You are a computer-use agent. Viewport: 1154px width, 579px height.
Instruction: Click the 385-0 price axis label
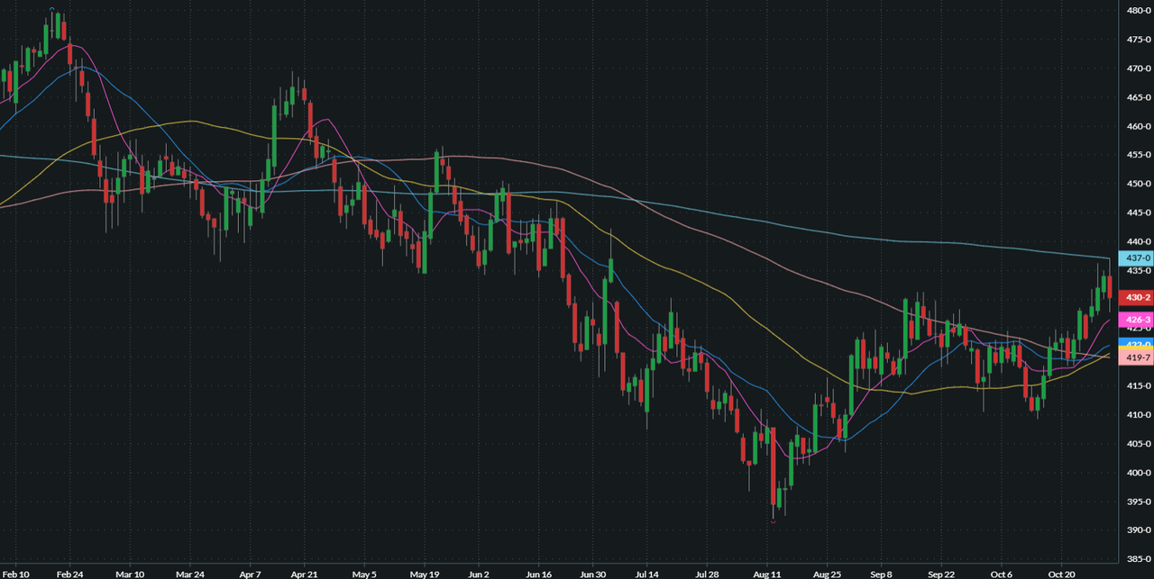coord(1137,559)
